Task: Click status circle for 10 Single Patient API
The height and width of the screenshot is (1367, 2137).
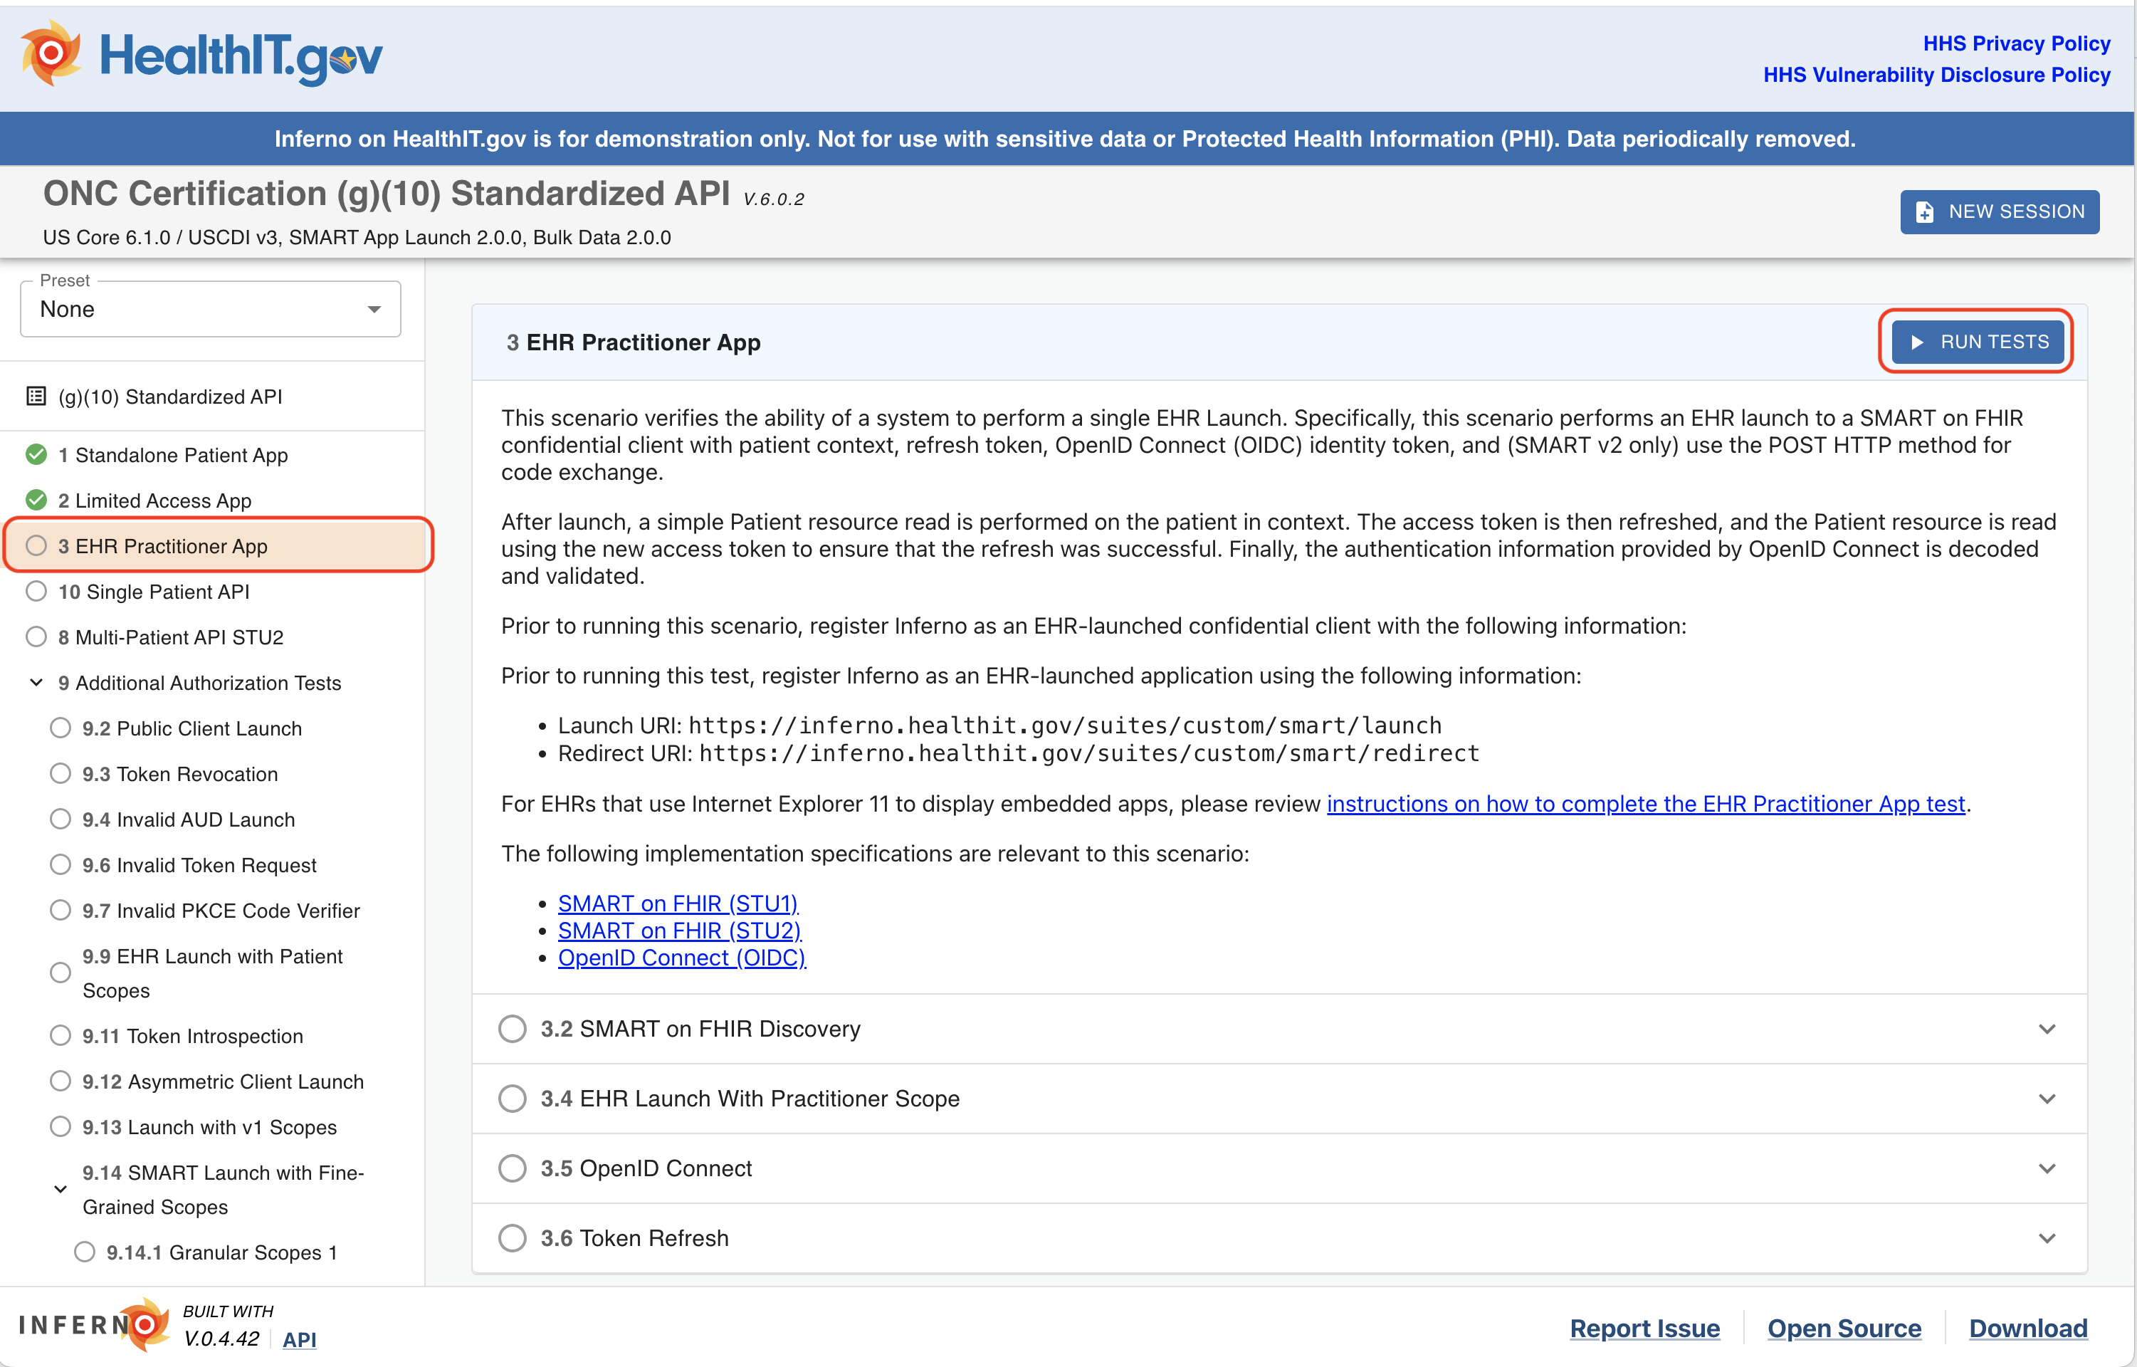Action: point(36,591)
